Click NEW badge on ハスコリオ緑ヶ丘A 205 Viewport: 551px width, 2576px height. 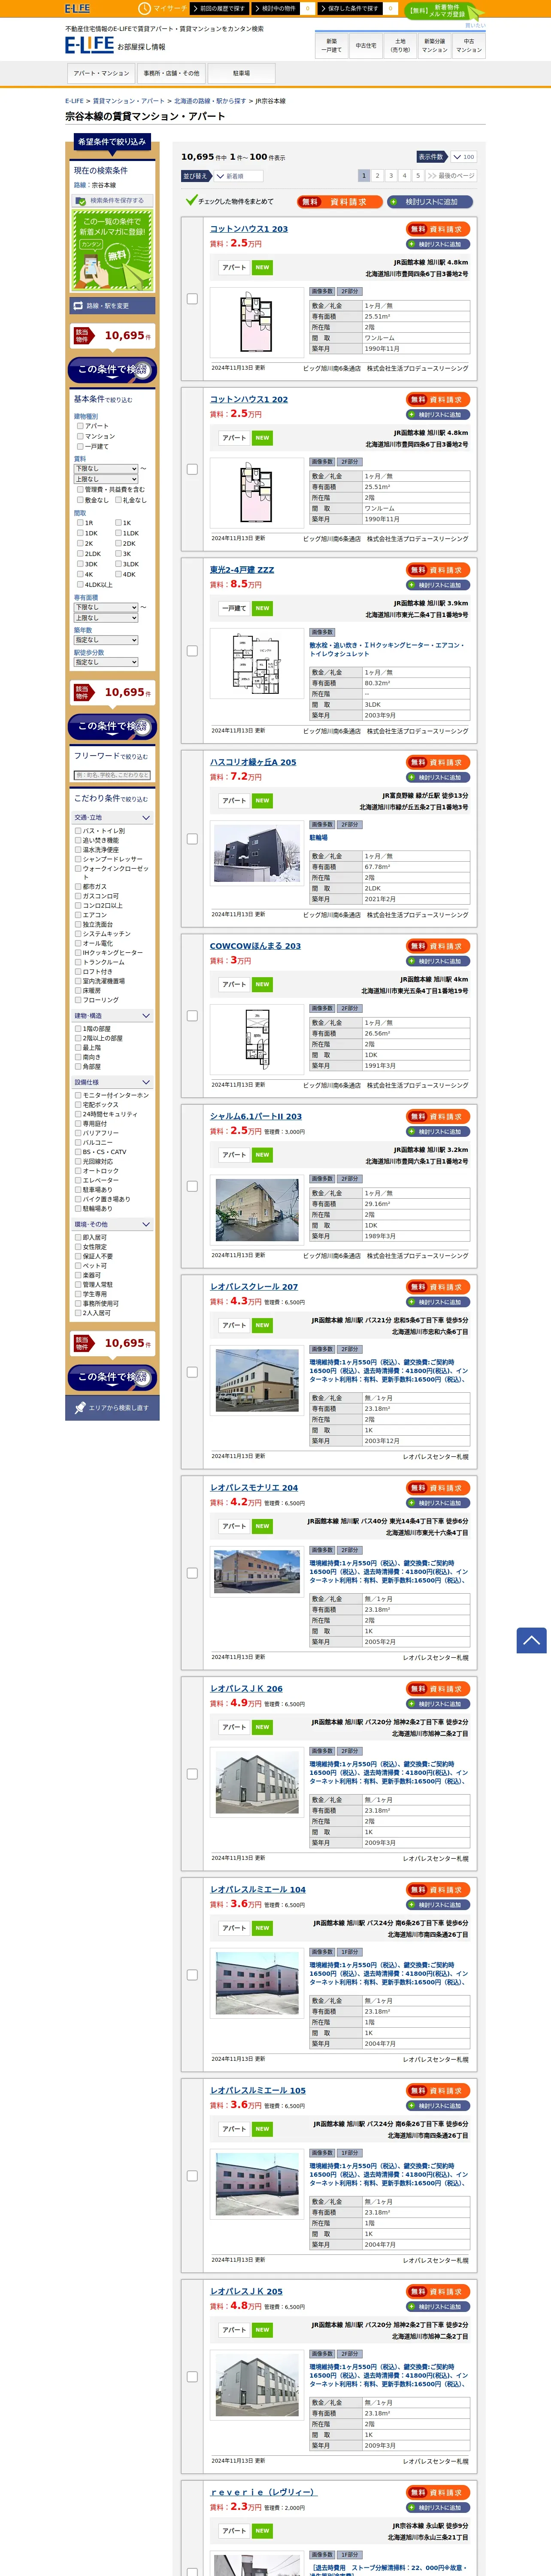click(x=262, y=801)
